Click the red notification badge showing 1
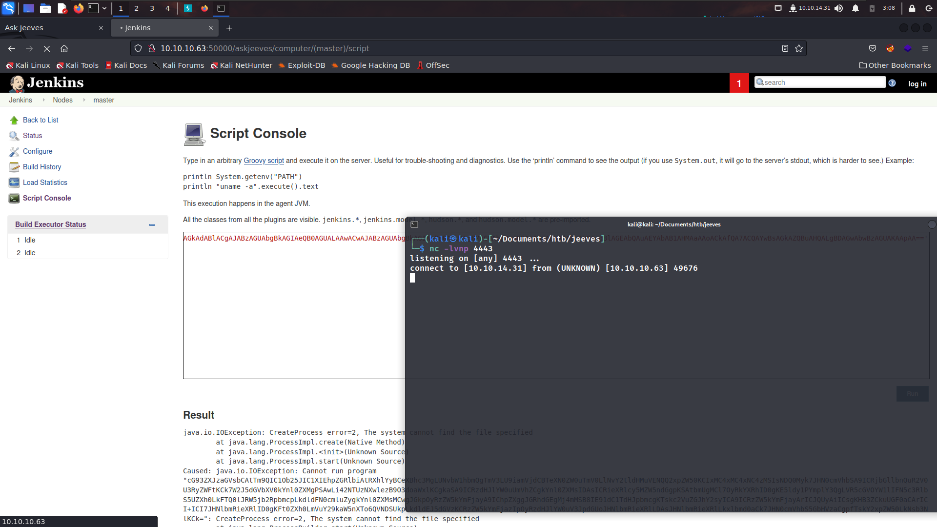Viewport: 937px width, 527px height. [739, 83]
